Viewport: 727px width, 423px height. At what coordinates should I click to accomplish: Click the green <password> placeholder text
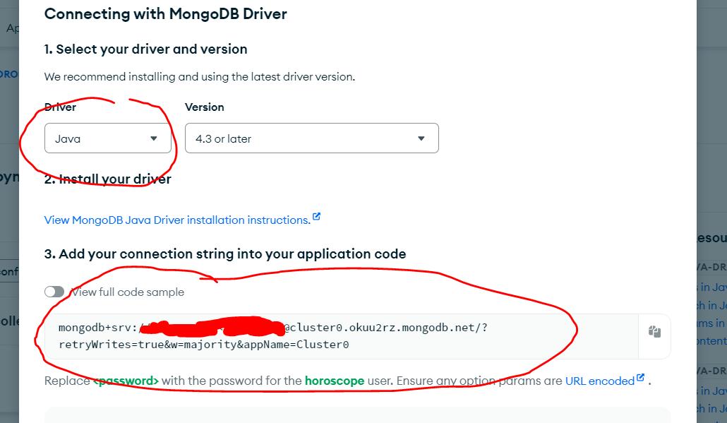click(x=126, y=381)
